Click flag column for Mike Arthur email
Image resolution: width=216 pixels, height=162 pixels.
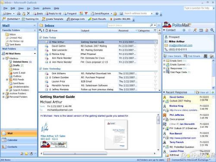[155, 42]
